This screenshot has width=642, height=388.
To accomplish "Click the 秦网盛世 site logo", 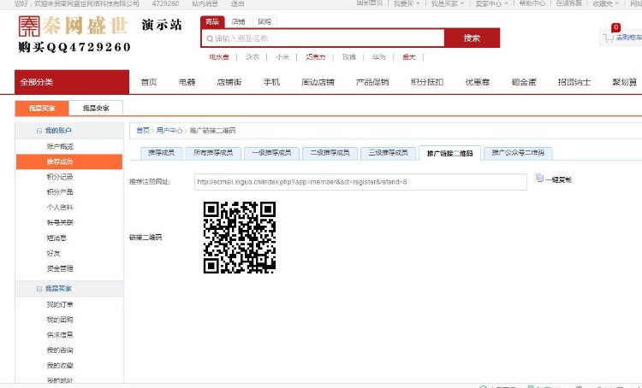I will [x=74, y=26].
